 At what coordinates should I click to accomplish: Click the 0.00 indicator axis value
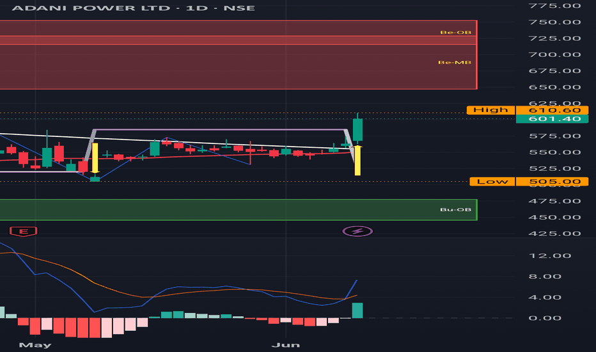[545, 318]
